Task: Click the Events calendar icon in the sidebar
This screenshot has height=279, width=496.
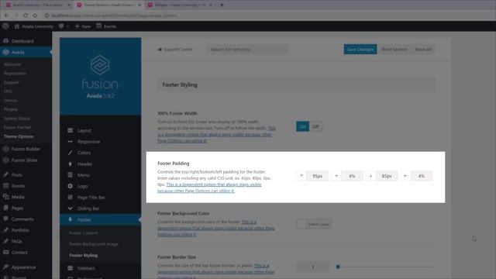Action: click(x=5, y=186)
